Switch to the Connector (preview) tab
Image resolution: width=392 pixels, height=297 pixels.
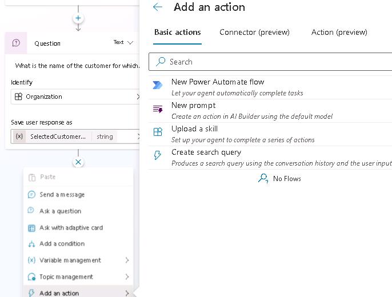pos(254,32)
